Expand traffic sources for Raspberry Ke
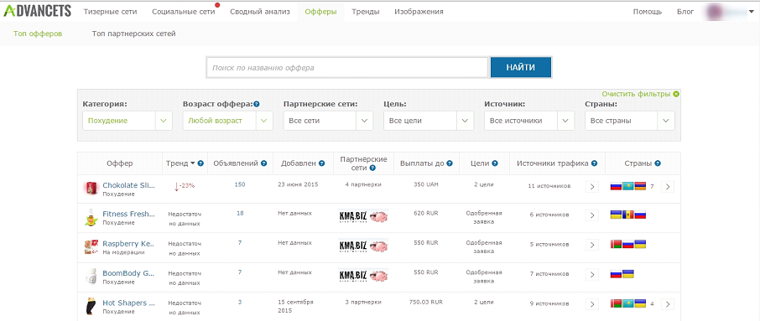Viewport: 760px width, 321px height. click(592, 245)
